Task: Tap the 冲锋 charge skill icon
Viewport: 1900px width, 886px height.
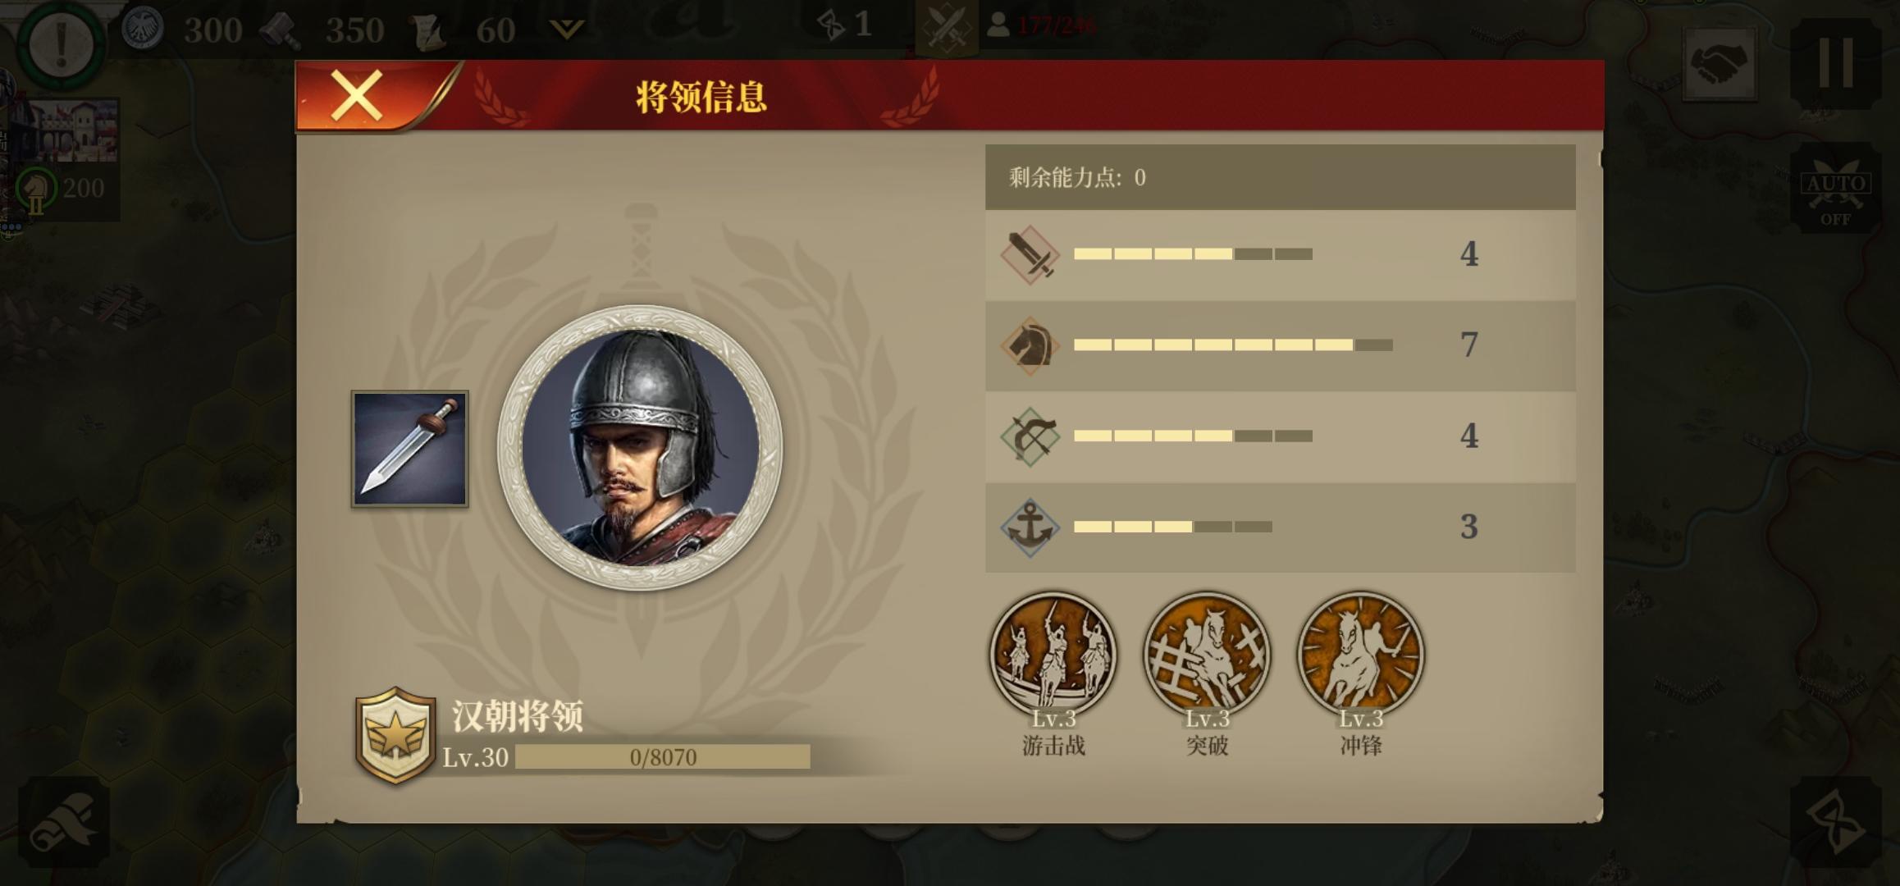Action: 1361,654
